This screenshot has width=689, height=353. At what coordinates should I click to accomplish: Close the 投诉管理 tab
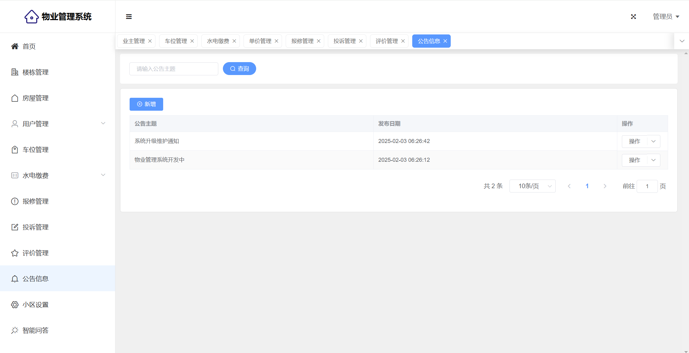[x=361, y=41]
